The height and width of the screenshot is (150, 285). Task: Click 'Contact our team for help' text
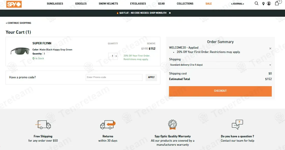tap(237, 141)
